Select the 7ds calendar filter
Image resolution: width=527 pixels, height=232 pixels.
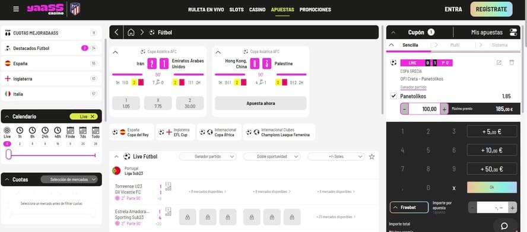click(x=82, y=130)
